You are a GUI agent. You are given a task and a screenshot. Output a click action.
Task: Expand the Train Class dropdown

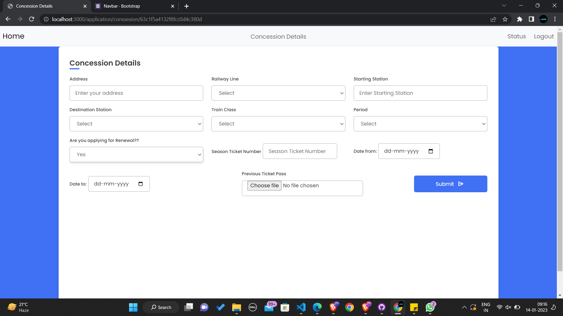(278, 124)
